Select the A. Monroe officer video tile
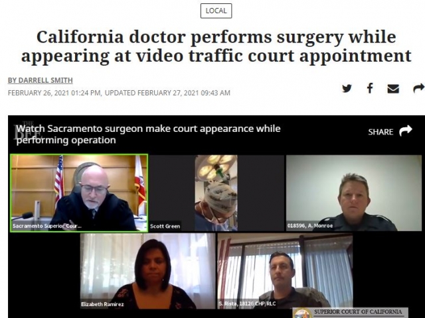This screenshot has height=318, width=425. click(x=354, y=193)
